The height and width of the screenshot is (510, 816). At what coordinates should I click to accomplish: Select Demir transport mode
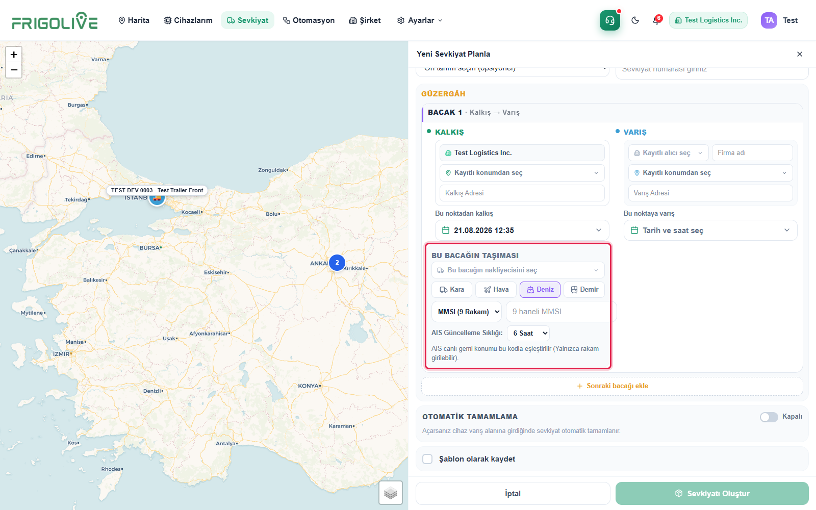pos(584,290)
